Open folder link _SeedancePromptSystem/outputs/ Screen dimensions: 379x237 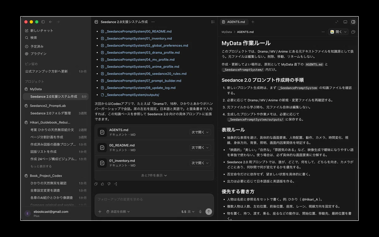click(x=132, y=95)
